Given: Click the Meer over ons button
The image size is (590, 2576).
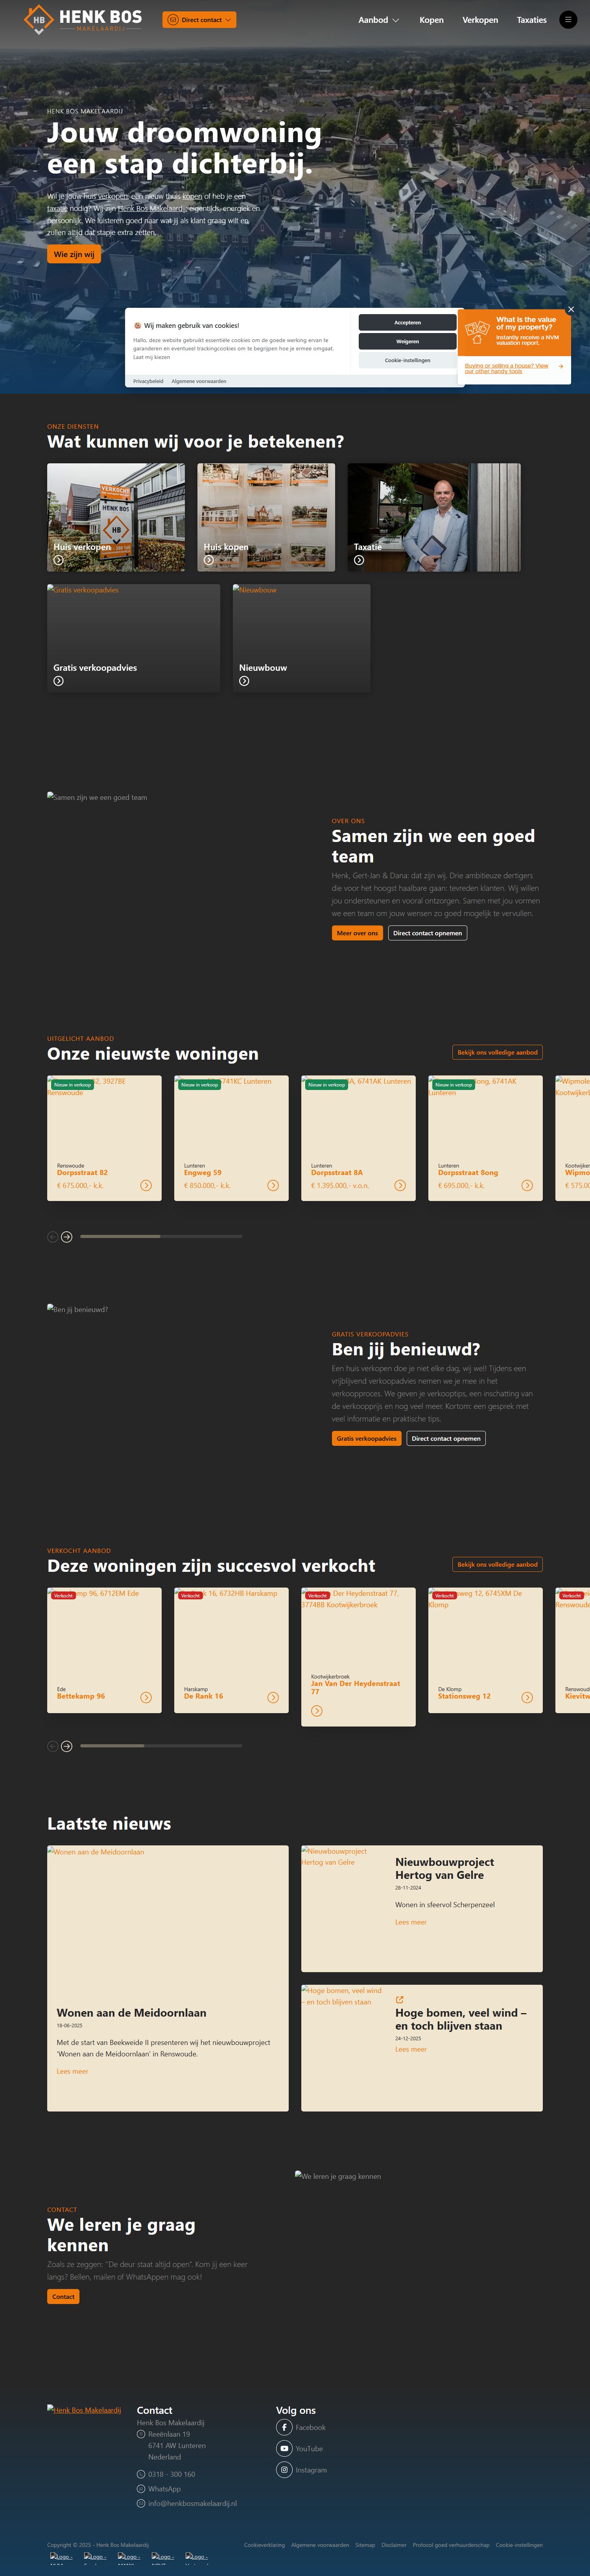Looking at the screenshot, I should click(x=357, y=933).
